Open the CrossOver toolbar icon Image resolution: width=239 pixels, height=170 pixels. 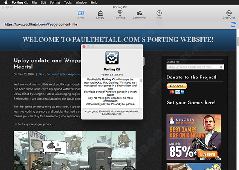tap(229, 15)
